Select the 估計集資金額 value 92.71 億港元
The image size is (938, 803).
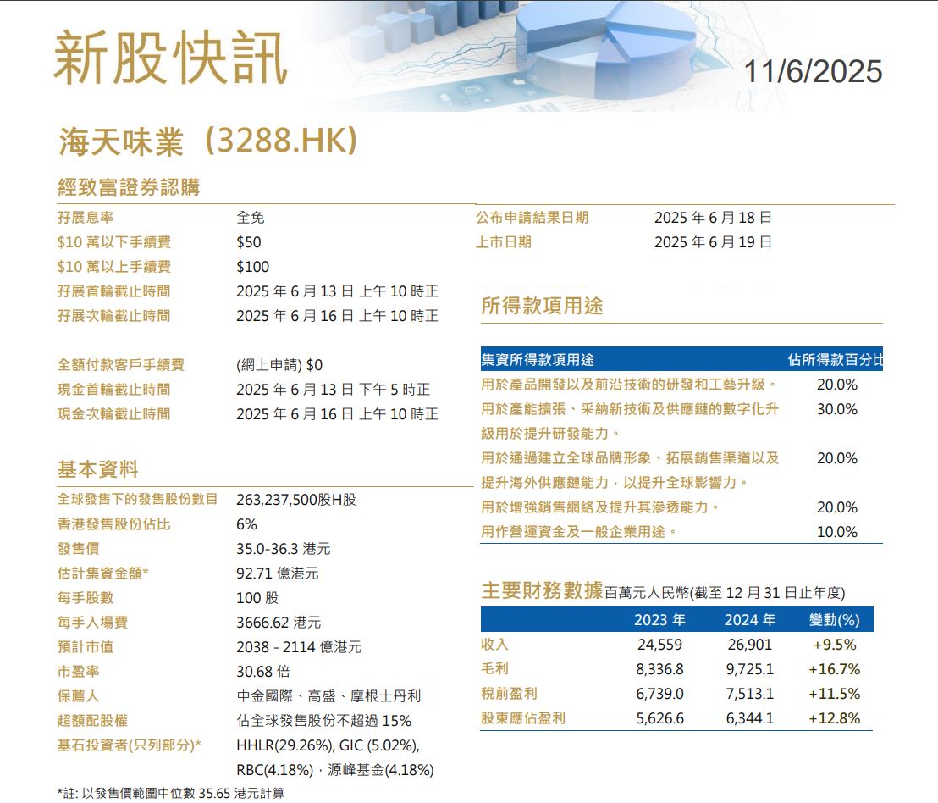[278, 573]
